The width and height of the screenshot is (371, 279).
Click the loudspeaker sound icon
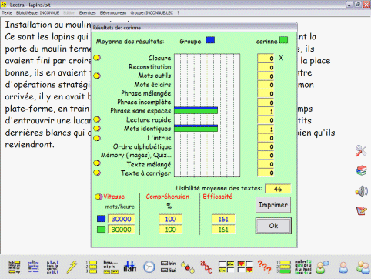[361, 191]
